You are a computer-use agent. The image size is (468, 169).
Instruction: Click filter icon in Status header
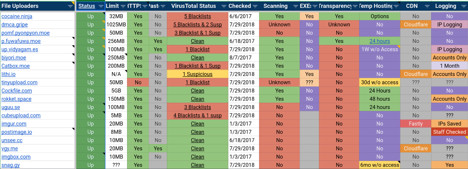click(101, 6)
